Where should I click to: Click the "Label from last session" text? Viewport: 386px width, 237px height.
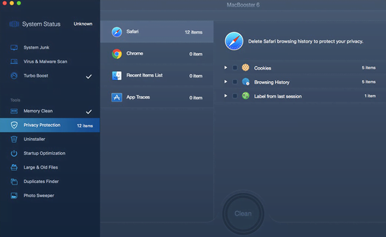(x=278, y=96)
